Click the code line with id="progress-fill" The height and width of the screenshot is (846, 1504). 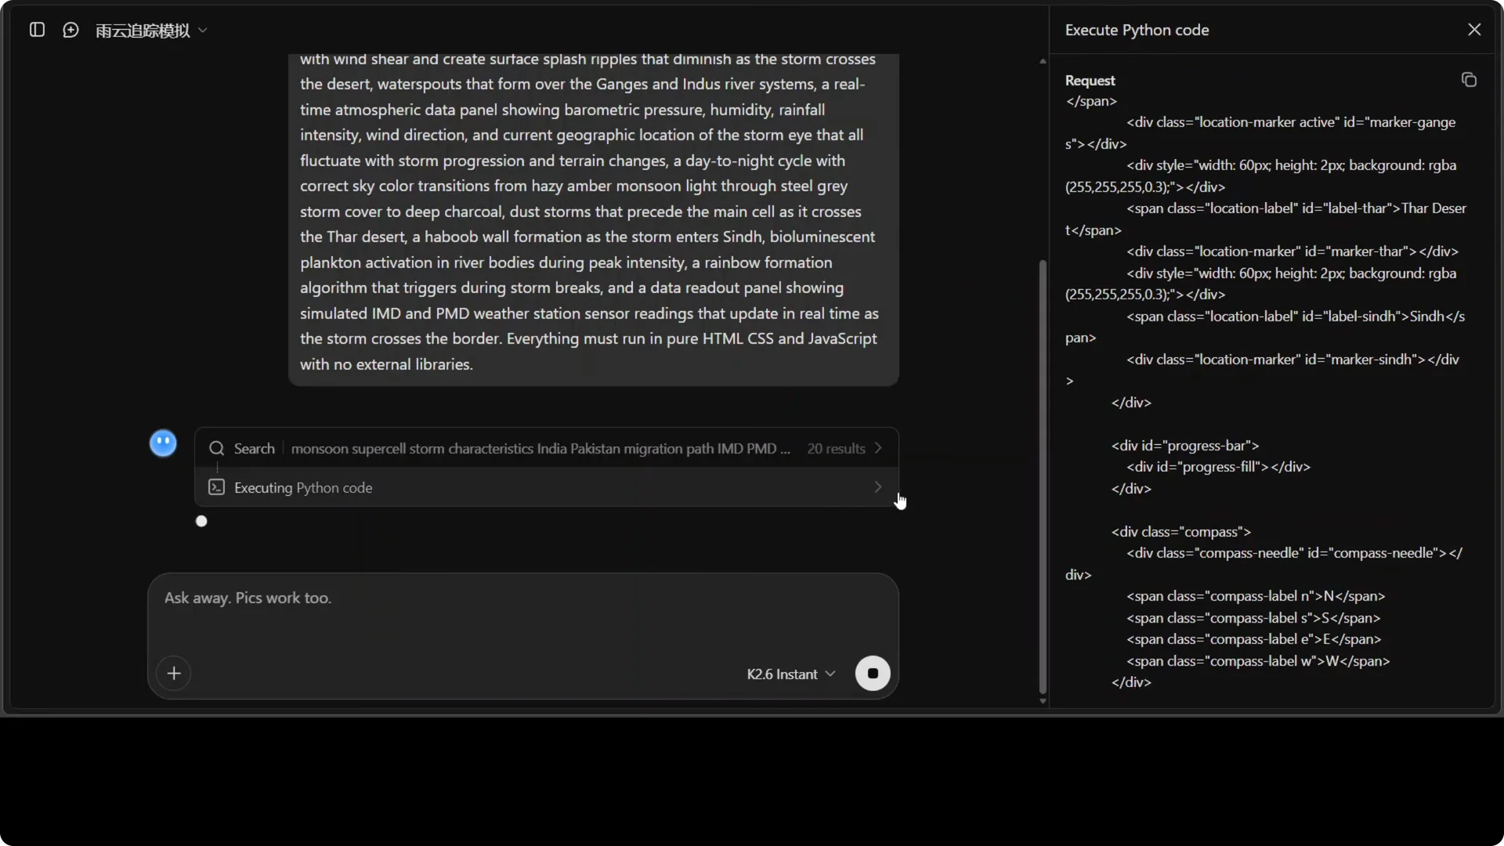(x=1218, y=467)
